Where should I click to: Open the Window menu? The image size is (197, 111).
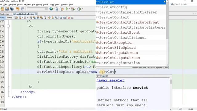[x=64, y=5]
